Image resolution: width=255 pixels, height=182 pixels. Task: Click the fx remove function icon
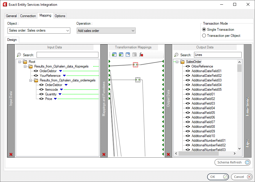pyautogui.click(x=141, y=55)
